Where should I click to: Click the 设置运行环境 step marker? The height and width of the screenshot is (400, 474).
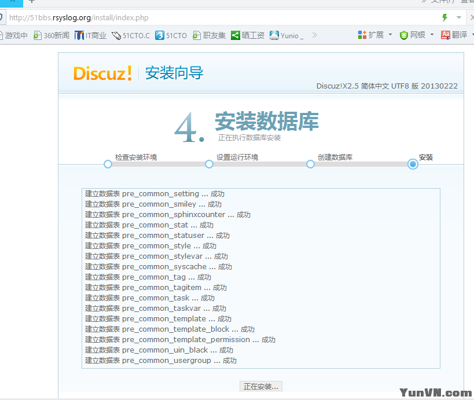click(x=209, y=164)
